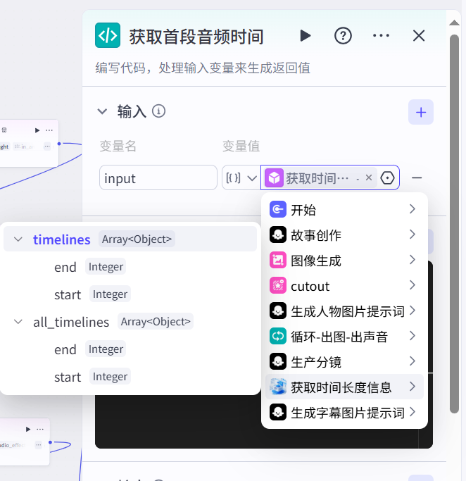The width and height of the screenshot is (466, 481).
Task: Click the scrollbar up arrow
Action: tap(454, 23)
